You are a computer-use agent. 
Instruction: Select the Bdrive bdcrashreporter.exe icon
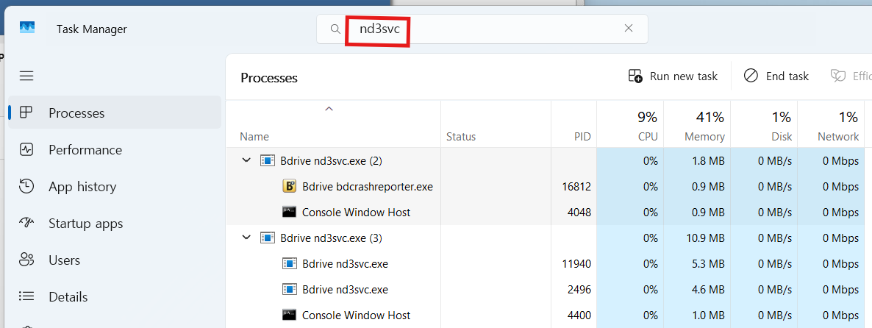point(290,186)
